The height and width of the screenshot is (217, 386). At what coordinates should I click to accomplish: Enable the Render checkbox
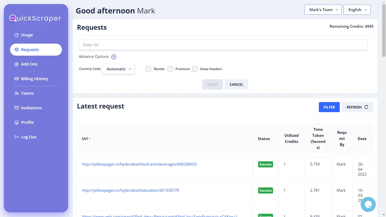click(x=148, y=69)
